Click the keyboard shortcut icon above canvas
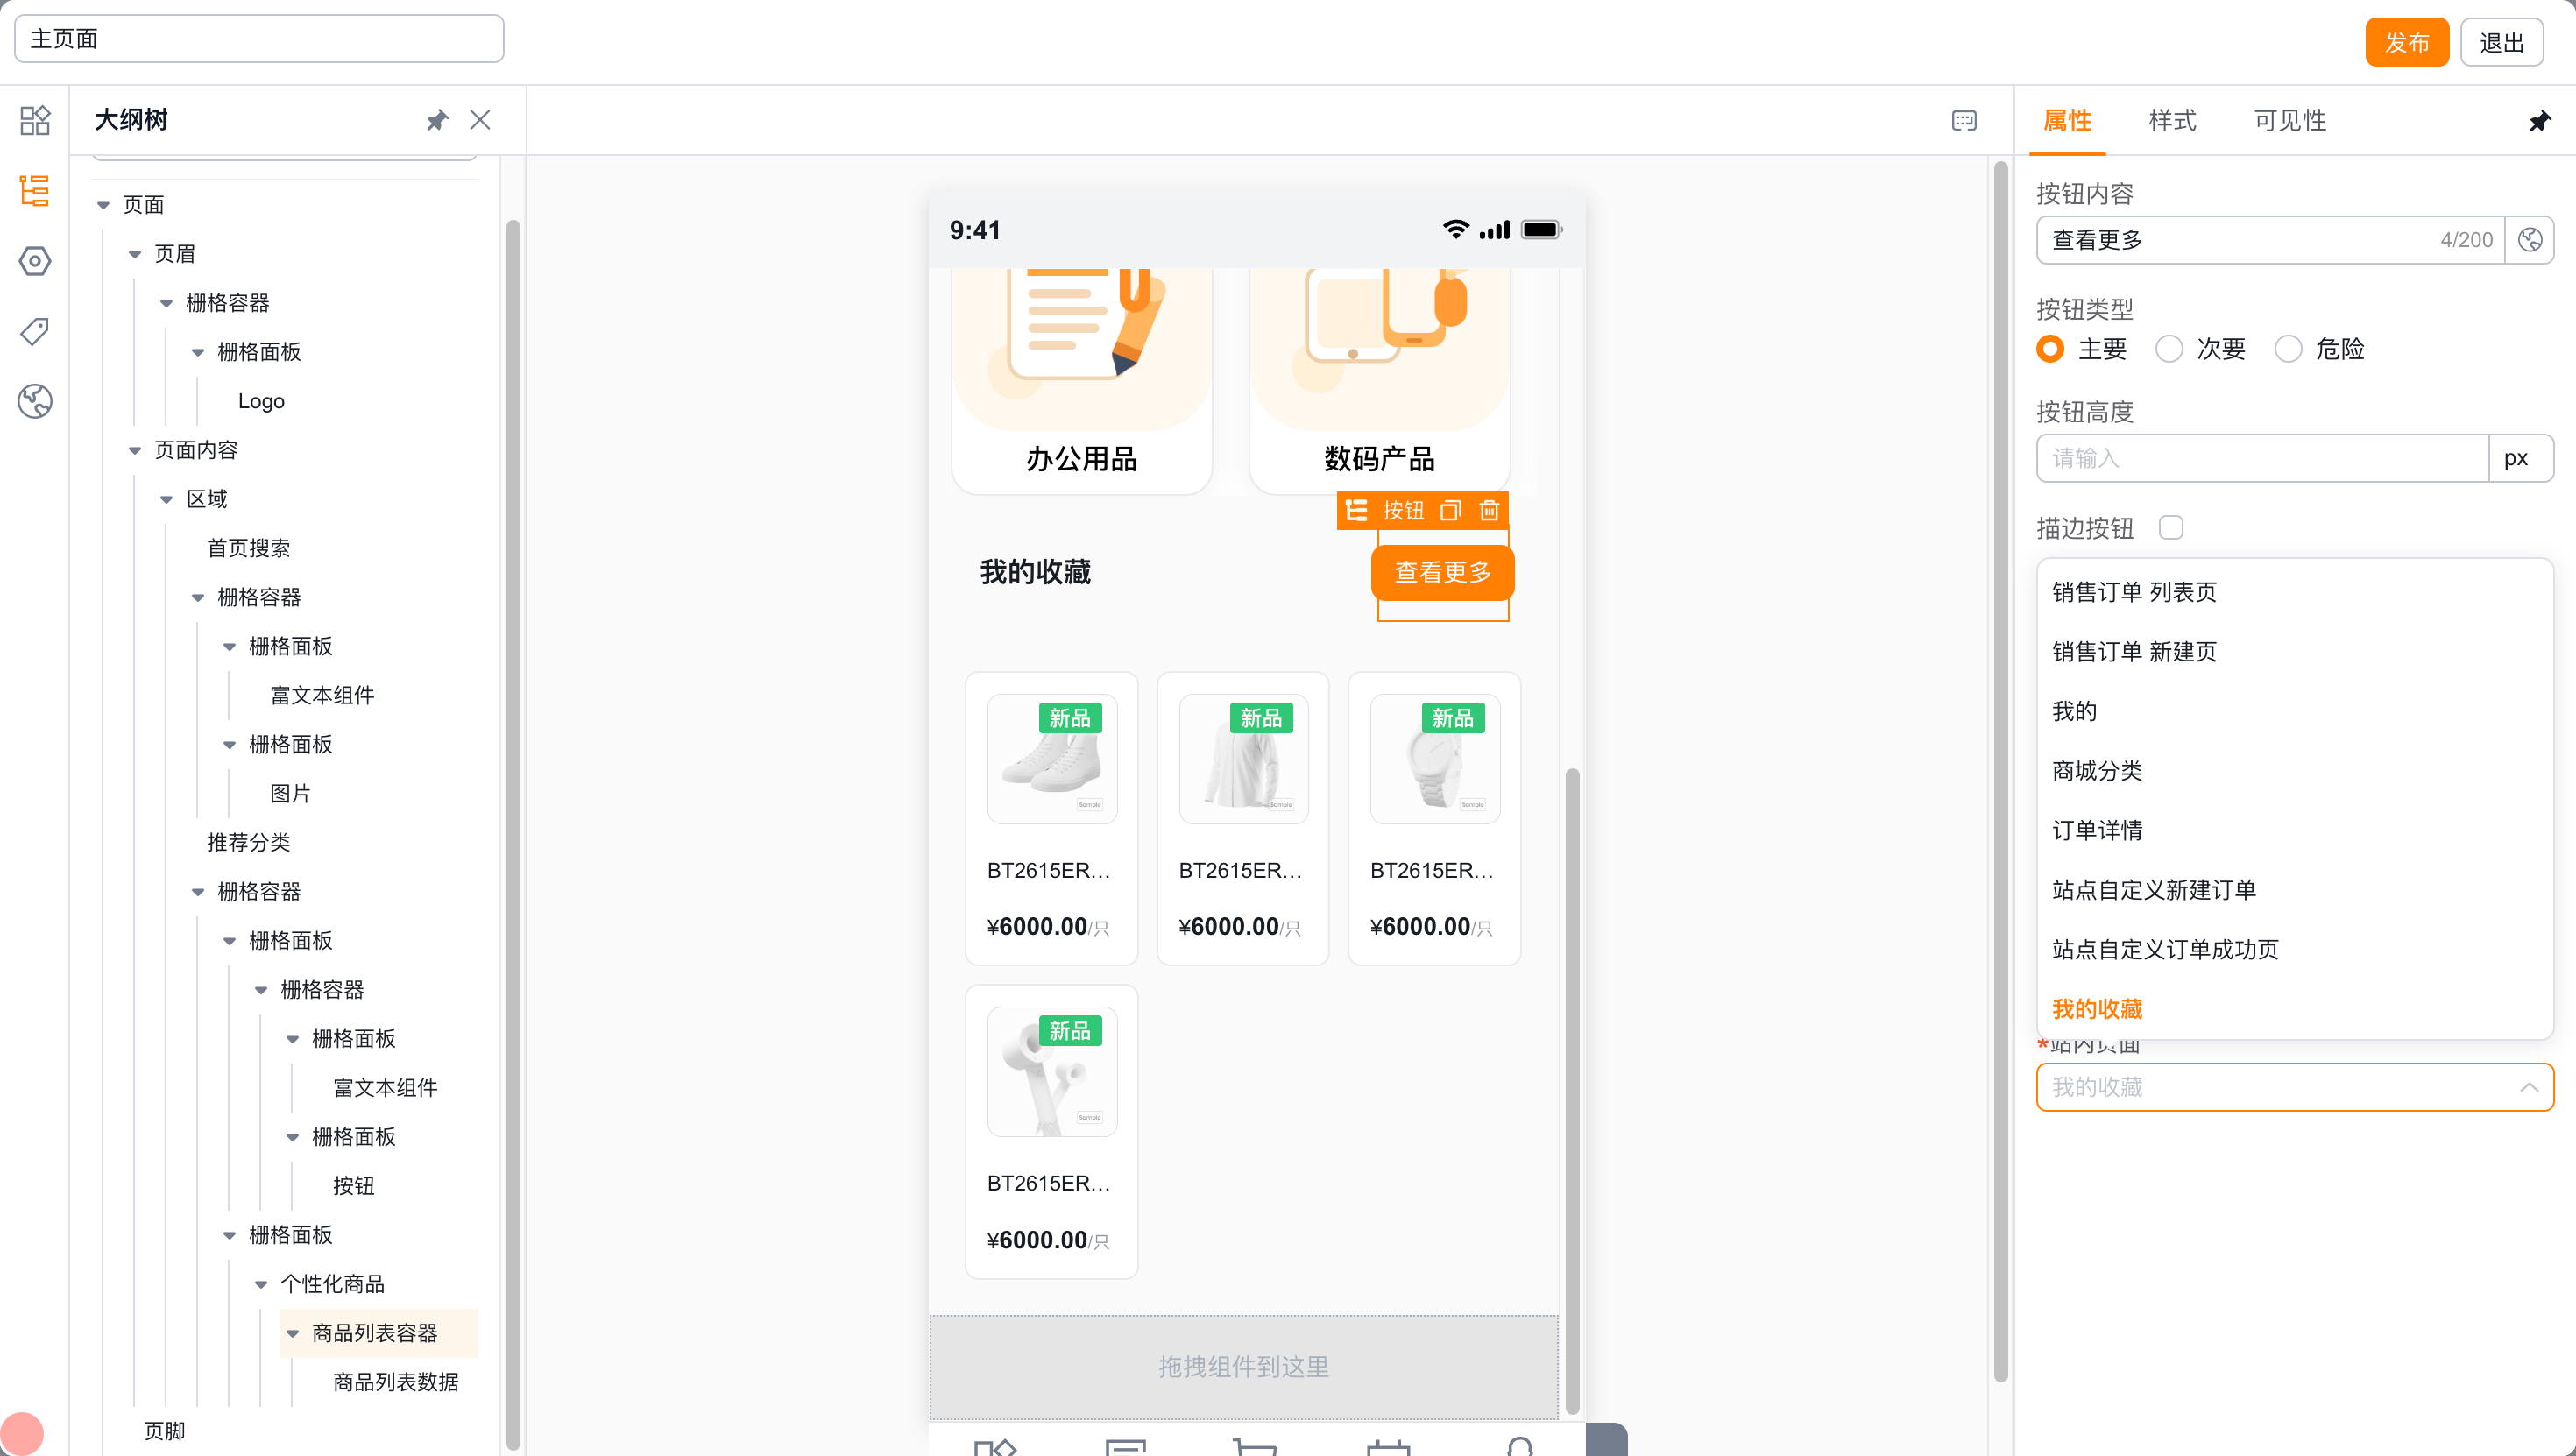Screen dimensions: 2576x1456 [1964, 120]
